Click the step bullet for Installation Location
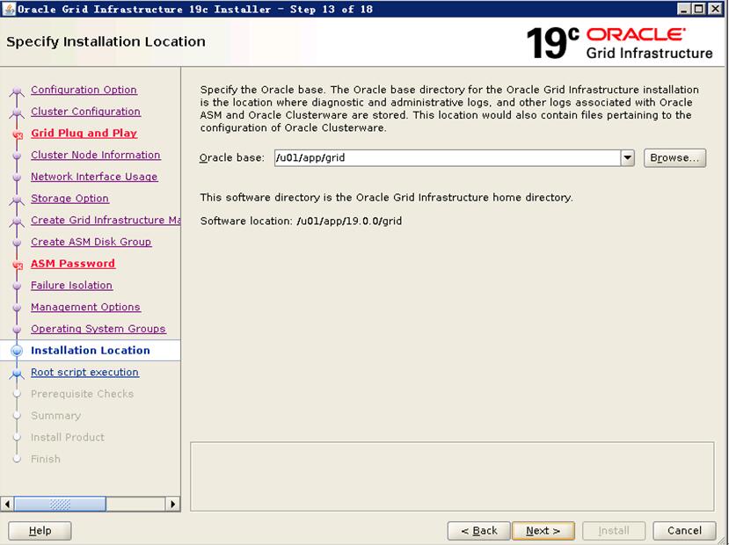Viewport: 729px width, 545px height. (17, 351)
